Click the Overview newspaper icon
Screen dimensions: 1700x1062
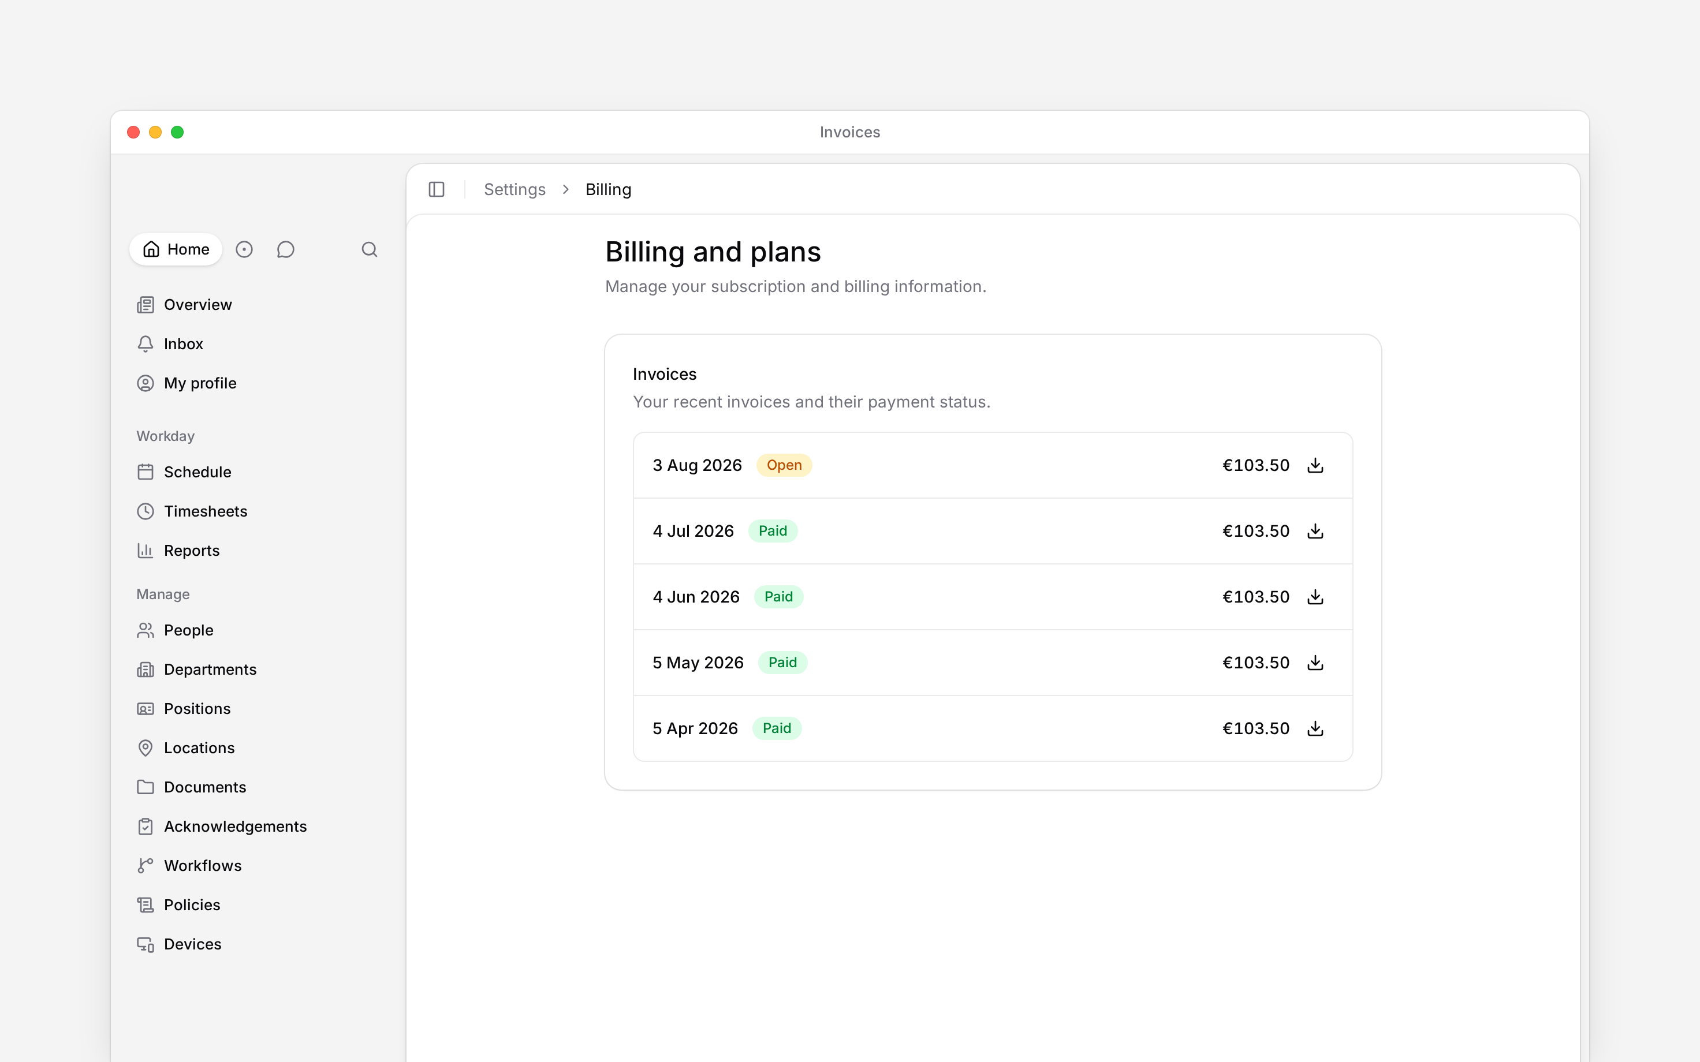click(x=146, y=305)
